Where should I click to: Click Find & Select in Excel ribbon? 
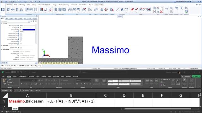pos(178,82)
